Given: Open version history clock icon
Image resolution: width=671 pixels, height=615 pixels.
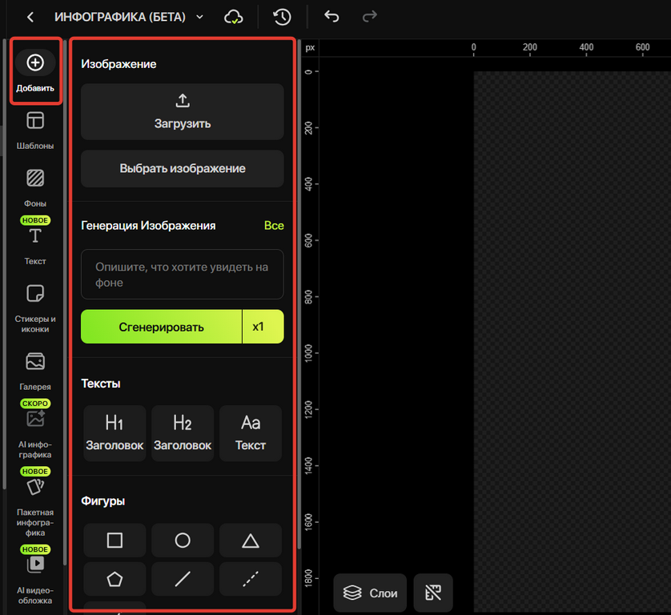Looking at the screenshot, I should coord(282,17).
